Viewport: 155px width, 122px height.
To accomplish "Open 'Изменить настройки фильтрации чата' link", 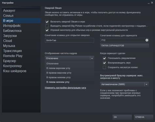I will [x=65, y=88].
